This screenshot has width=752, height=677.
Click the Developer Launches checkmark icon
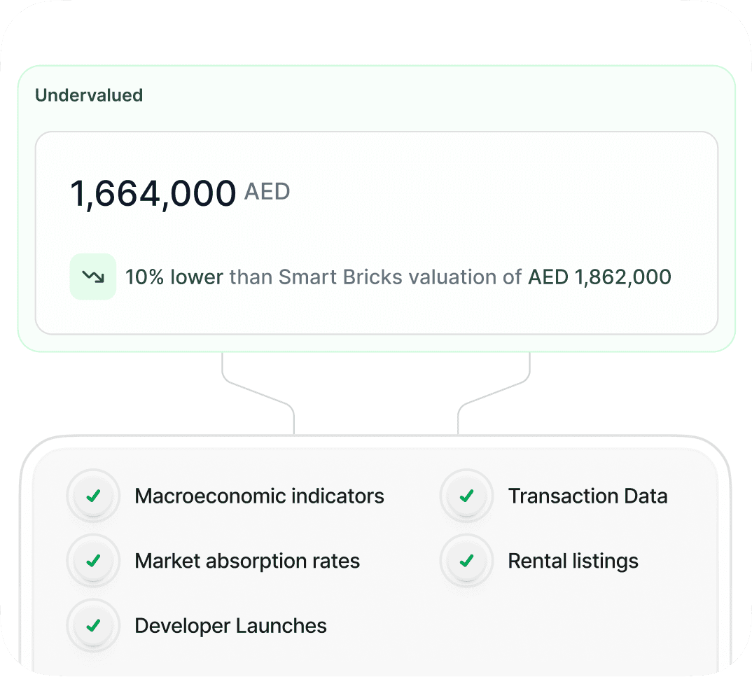[x=93, y=626]
